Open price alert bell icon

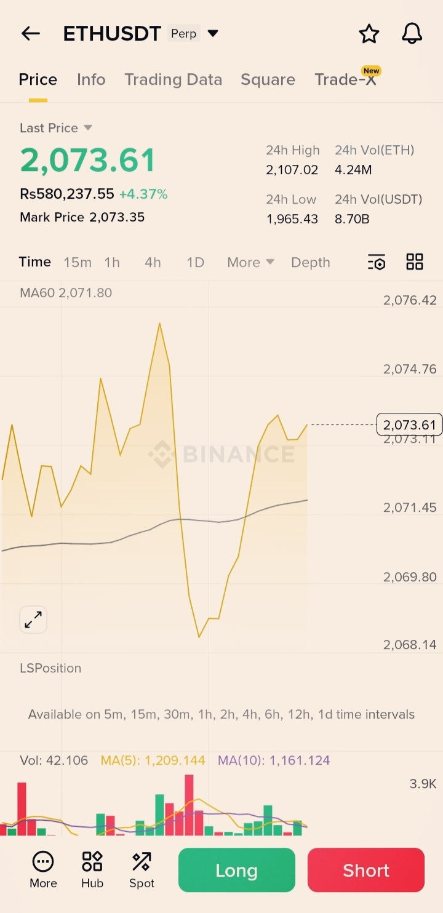(x=412, y=34)
